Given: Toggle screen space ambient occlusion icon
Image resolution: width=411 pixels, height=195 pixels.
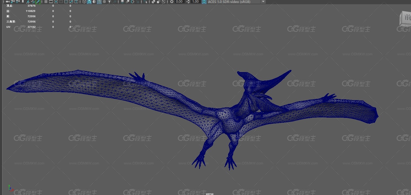Looking at the screenshot, I should 123,2.
